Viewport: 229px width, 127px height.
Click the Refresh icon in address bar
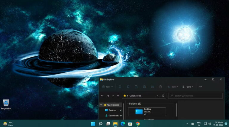tap(163, 96)
